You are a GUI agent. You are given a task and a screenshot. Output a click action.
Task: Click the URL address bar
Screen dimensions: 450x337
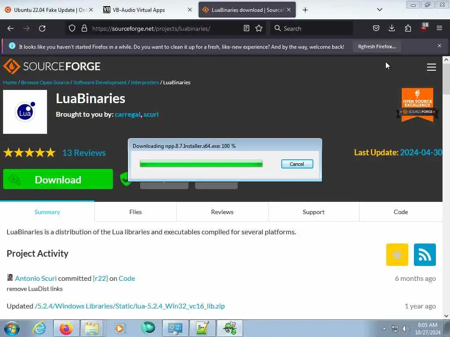(x=167, y=29)
